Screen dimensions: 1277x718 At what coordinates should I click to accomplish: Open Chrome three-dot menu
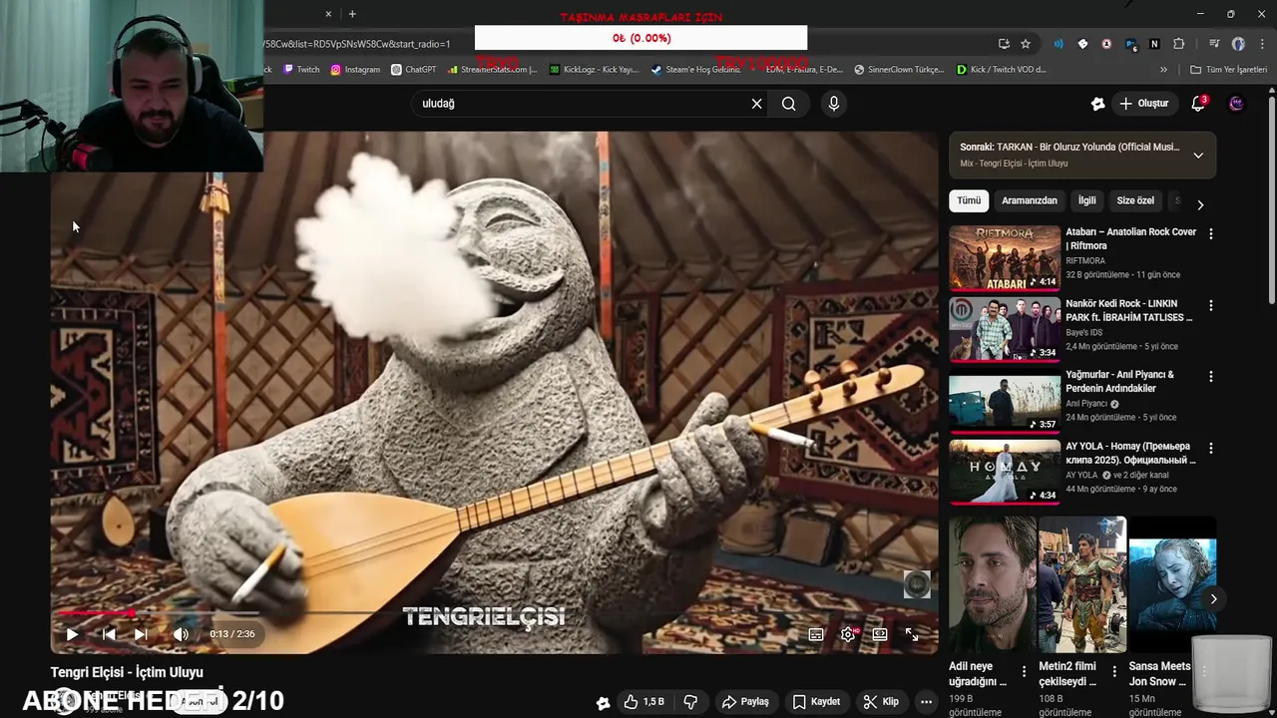click(1261, 44)
